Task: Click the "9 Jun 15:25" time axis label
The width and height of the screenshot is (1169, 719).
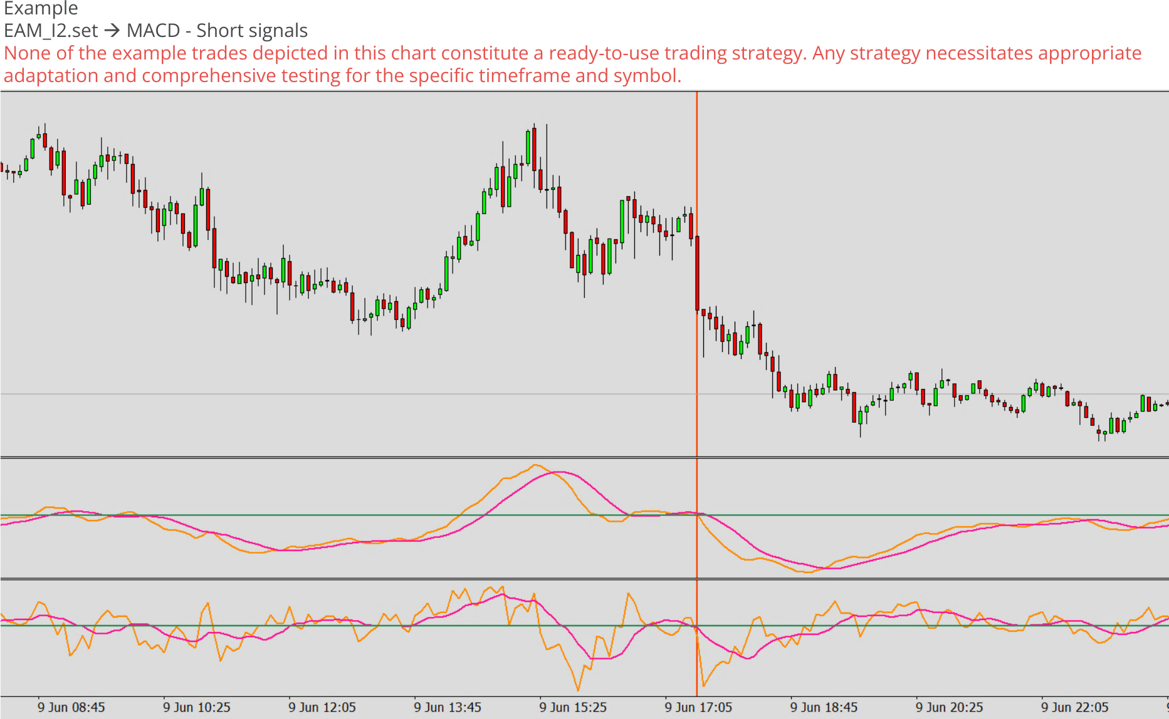Action: [x=573, y=707]
